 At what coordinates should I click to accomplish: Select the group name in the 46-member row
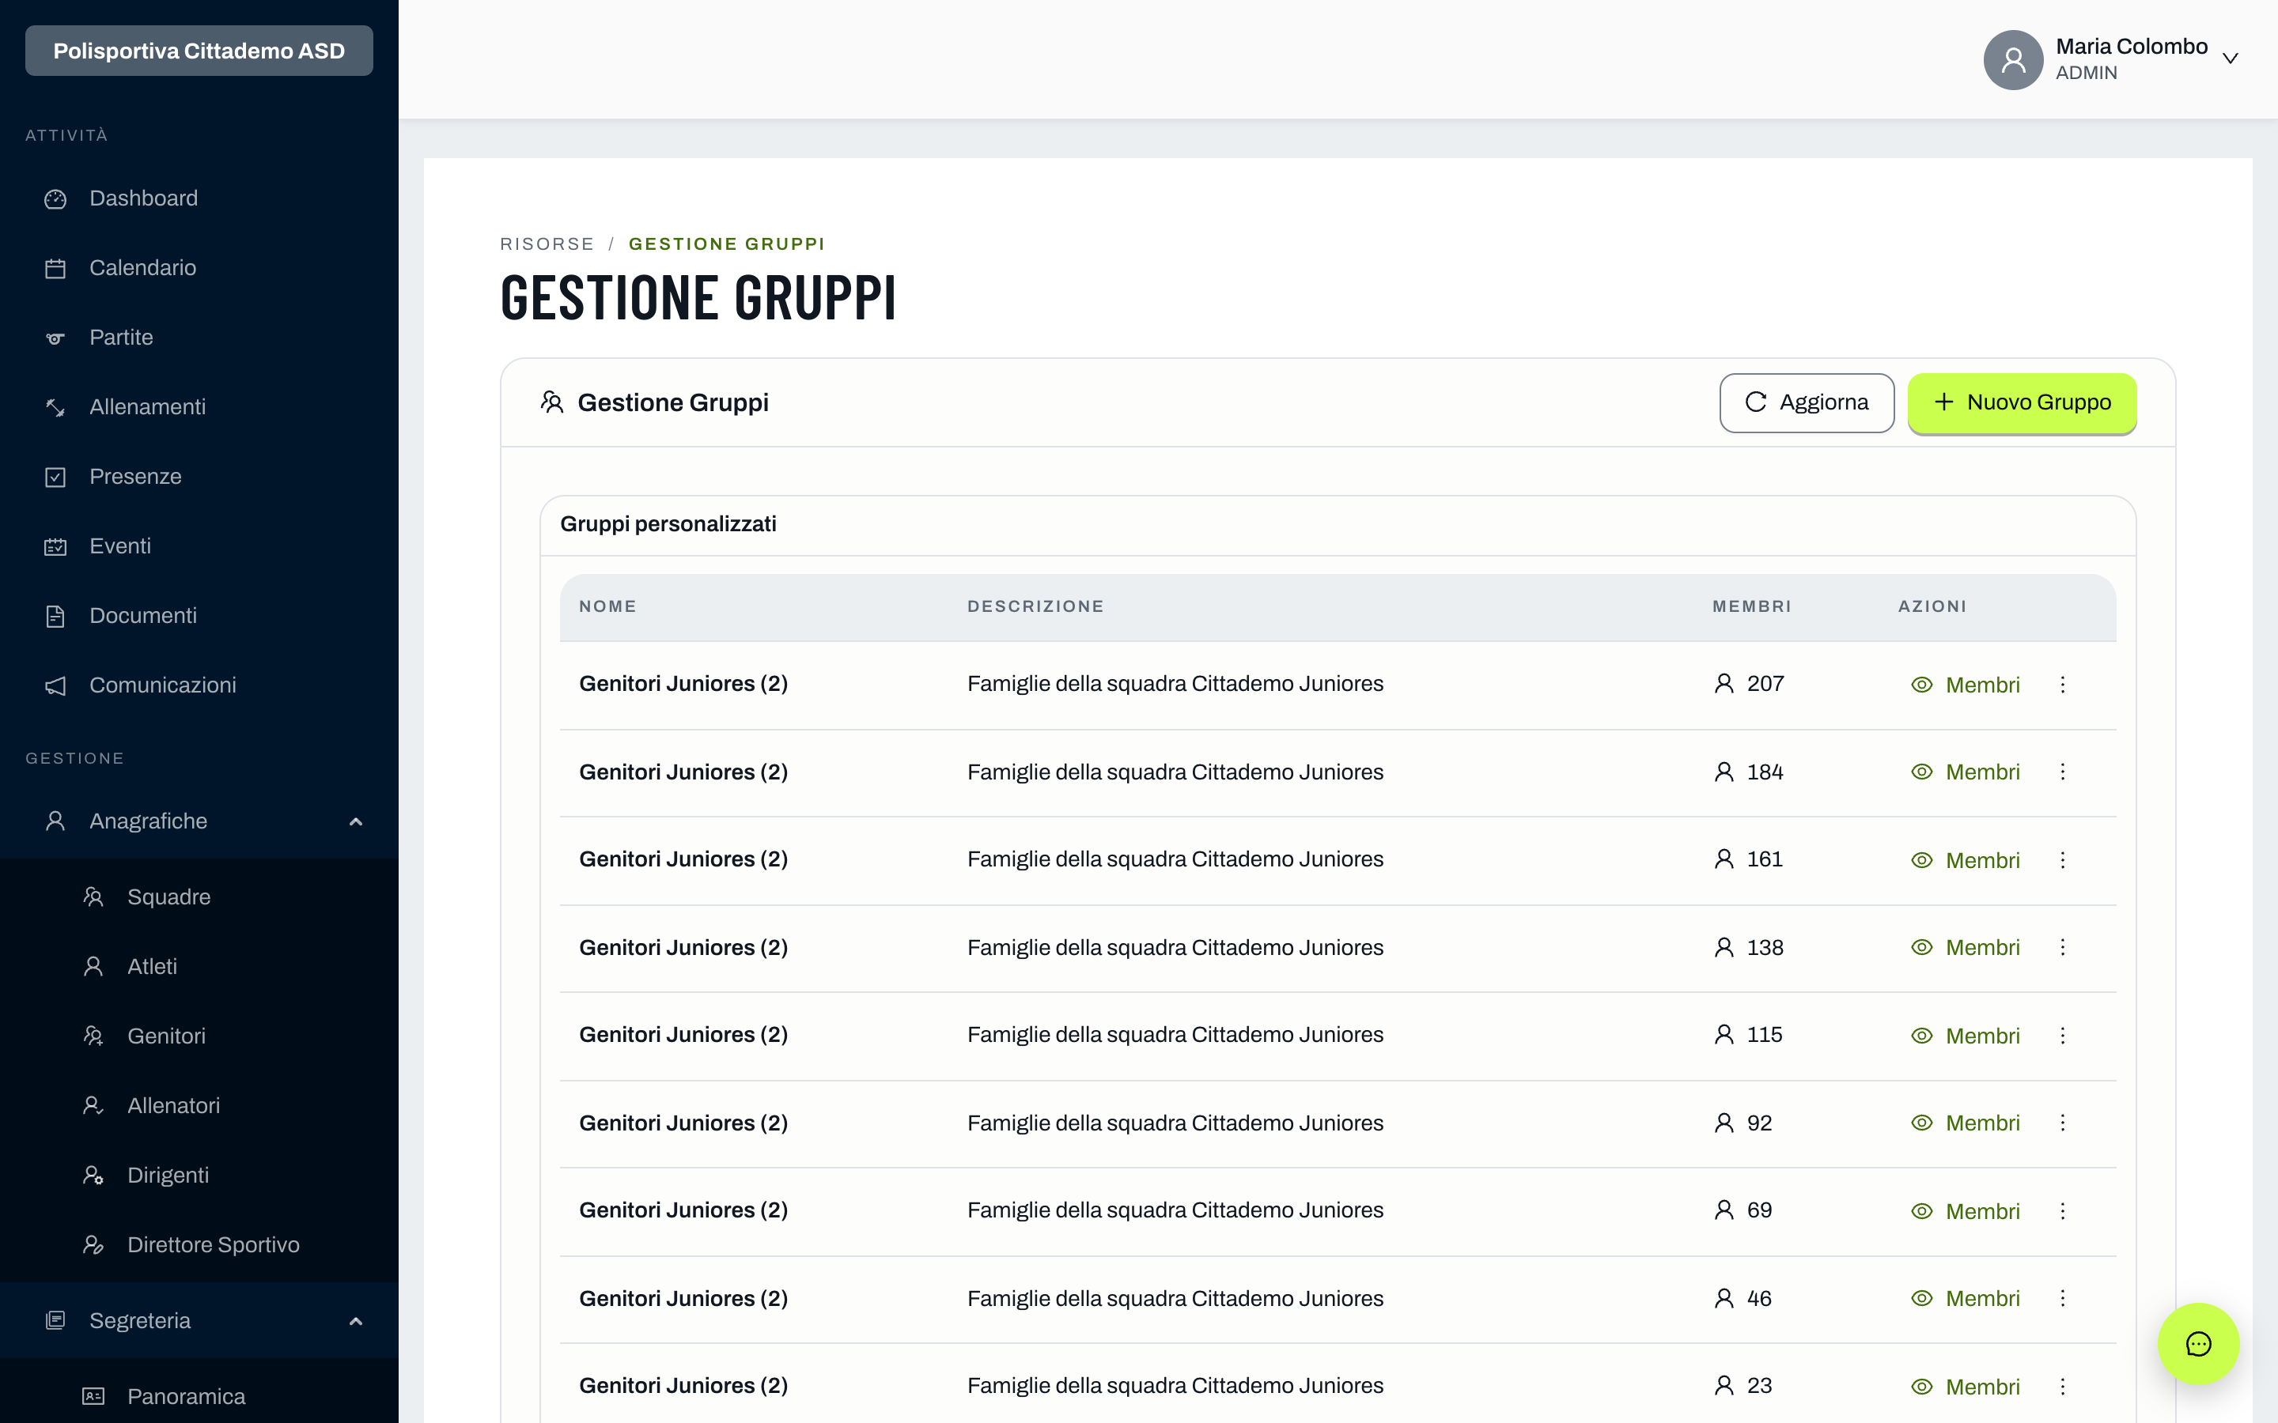coord(683,1299)
